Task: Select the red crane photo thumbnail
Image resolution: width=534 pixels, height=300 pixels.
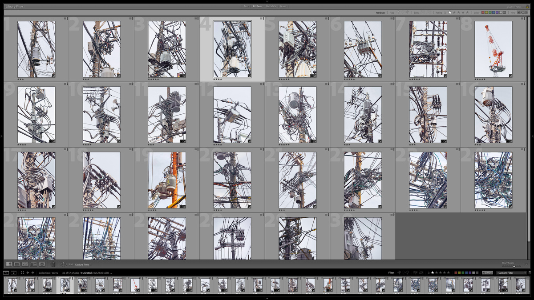Action: (x=493, y=49)
